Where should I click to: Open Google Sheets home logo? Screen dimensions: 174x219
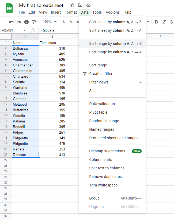pyautogui.click(x=10, y=8)
